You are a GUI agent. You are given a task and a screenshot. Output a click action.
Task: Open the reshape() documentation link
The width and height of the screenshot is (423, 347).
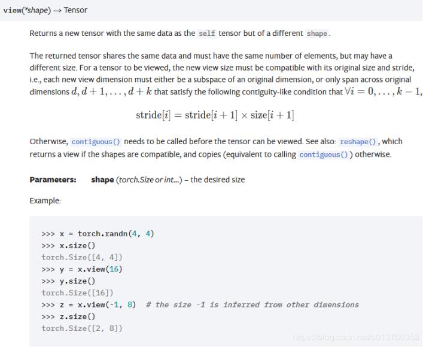tap(358, 142)
